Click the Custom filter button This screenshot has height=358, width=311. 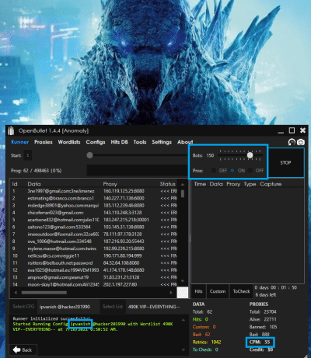[x=218, y=291]
